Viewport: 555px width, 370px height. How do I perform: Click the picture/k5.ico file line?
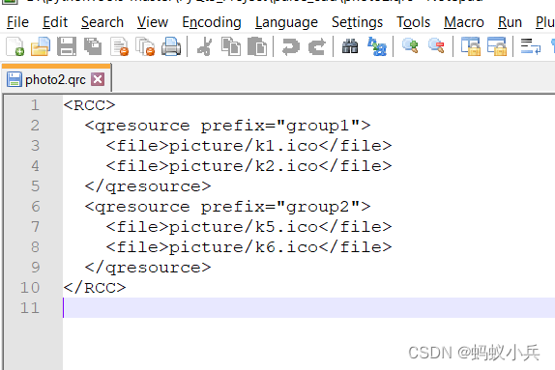[248, 227]
